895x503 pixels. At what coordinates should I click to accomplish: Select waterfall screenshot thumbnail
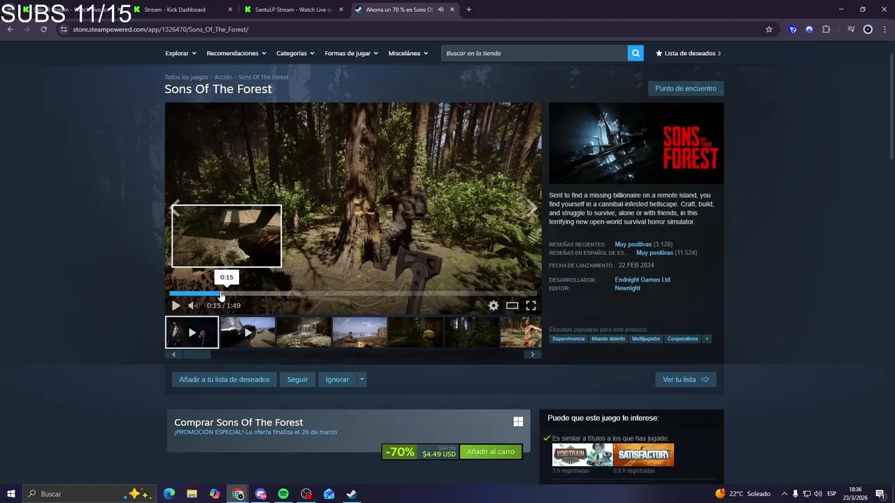tap(303, 333)
